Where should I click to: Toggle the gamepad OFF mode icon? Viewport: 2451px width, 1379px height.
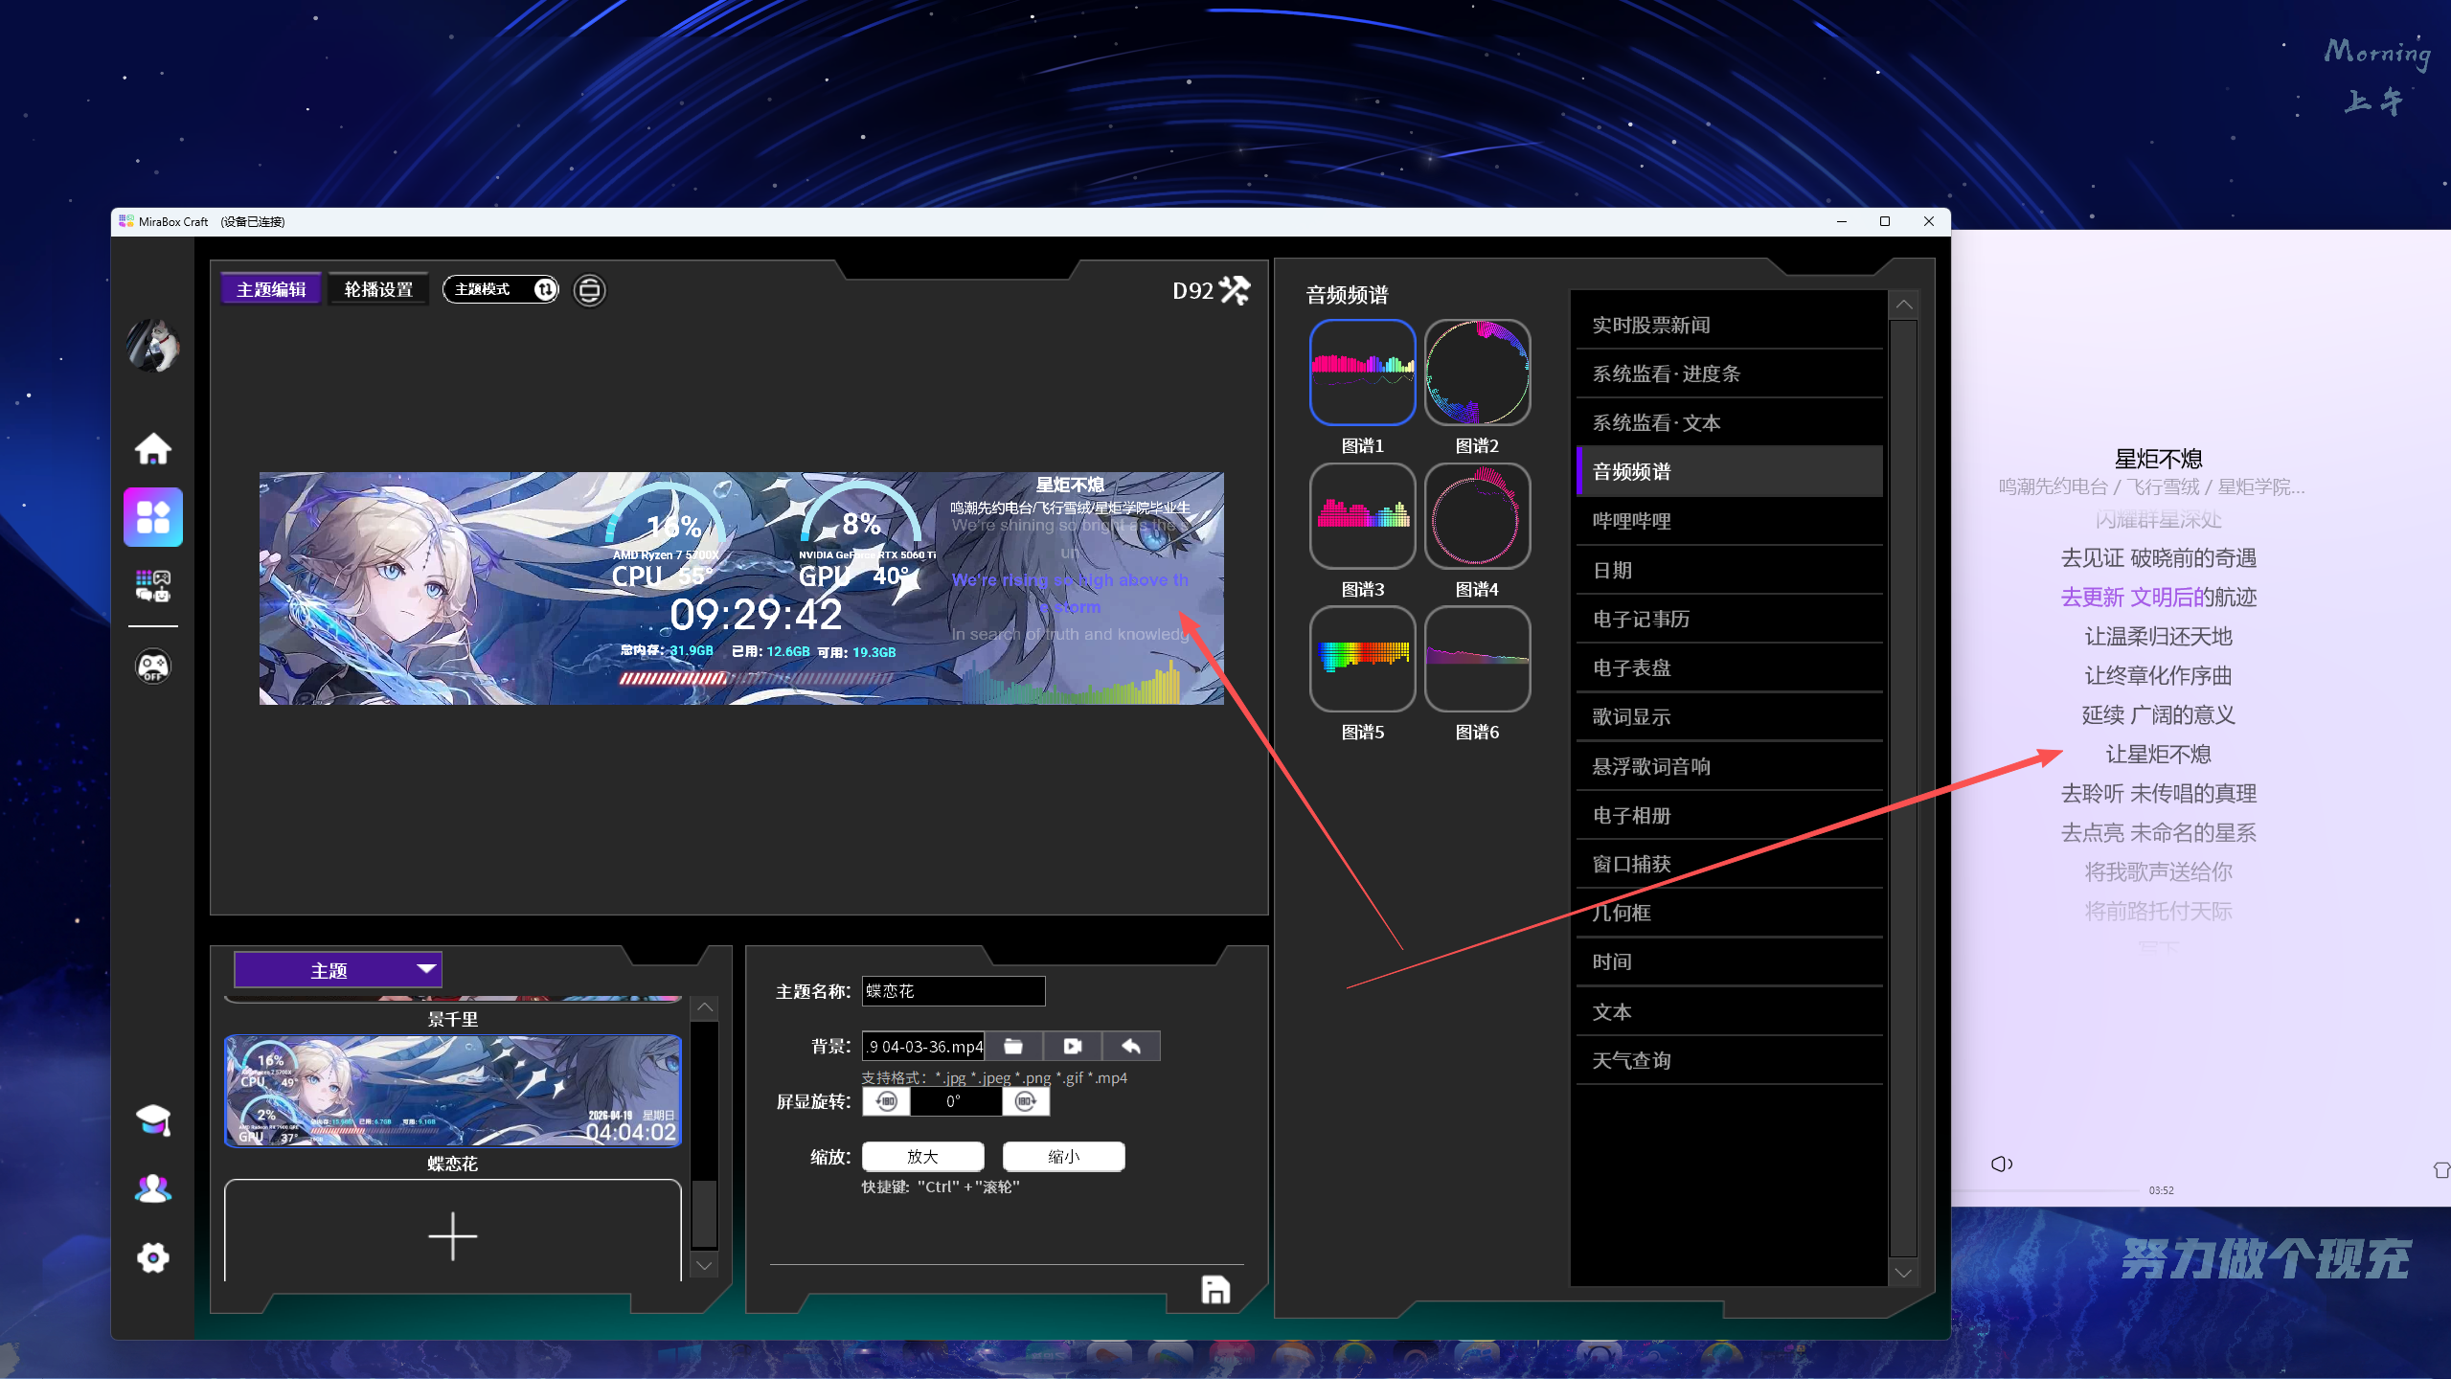coord(153,667)
